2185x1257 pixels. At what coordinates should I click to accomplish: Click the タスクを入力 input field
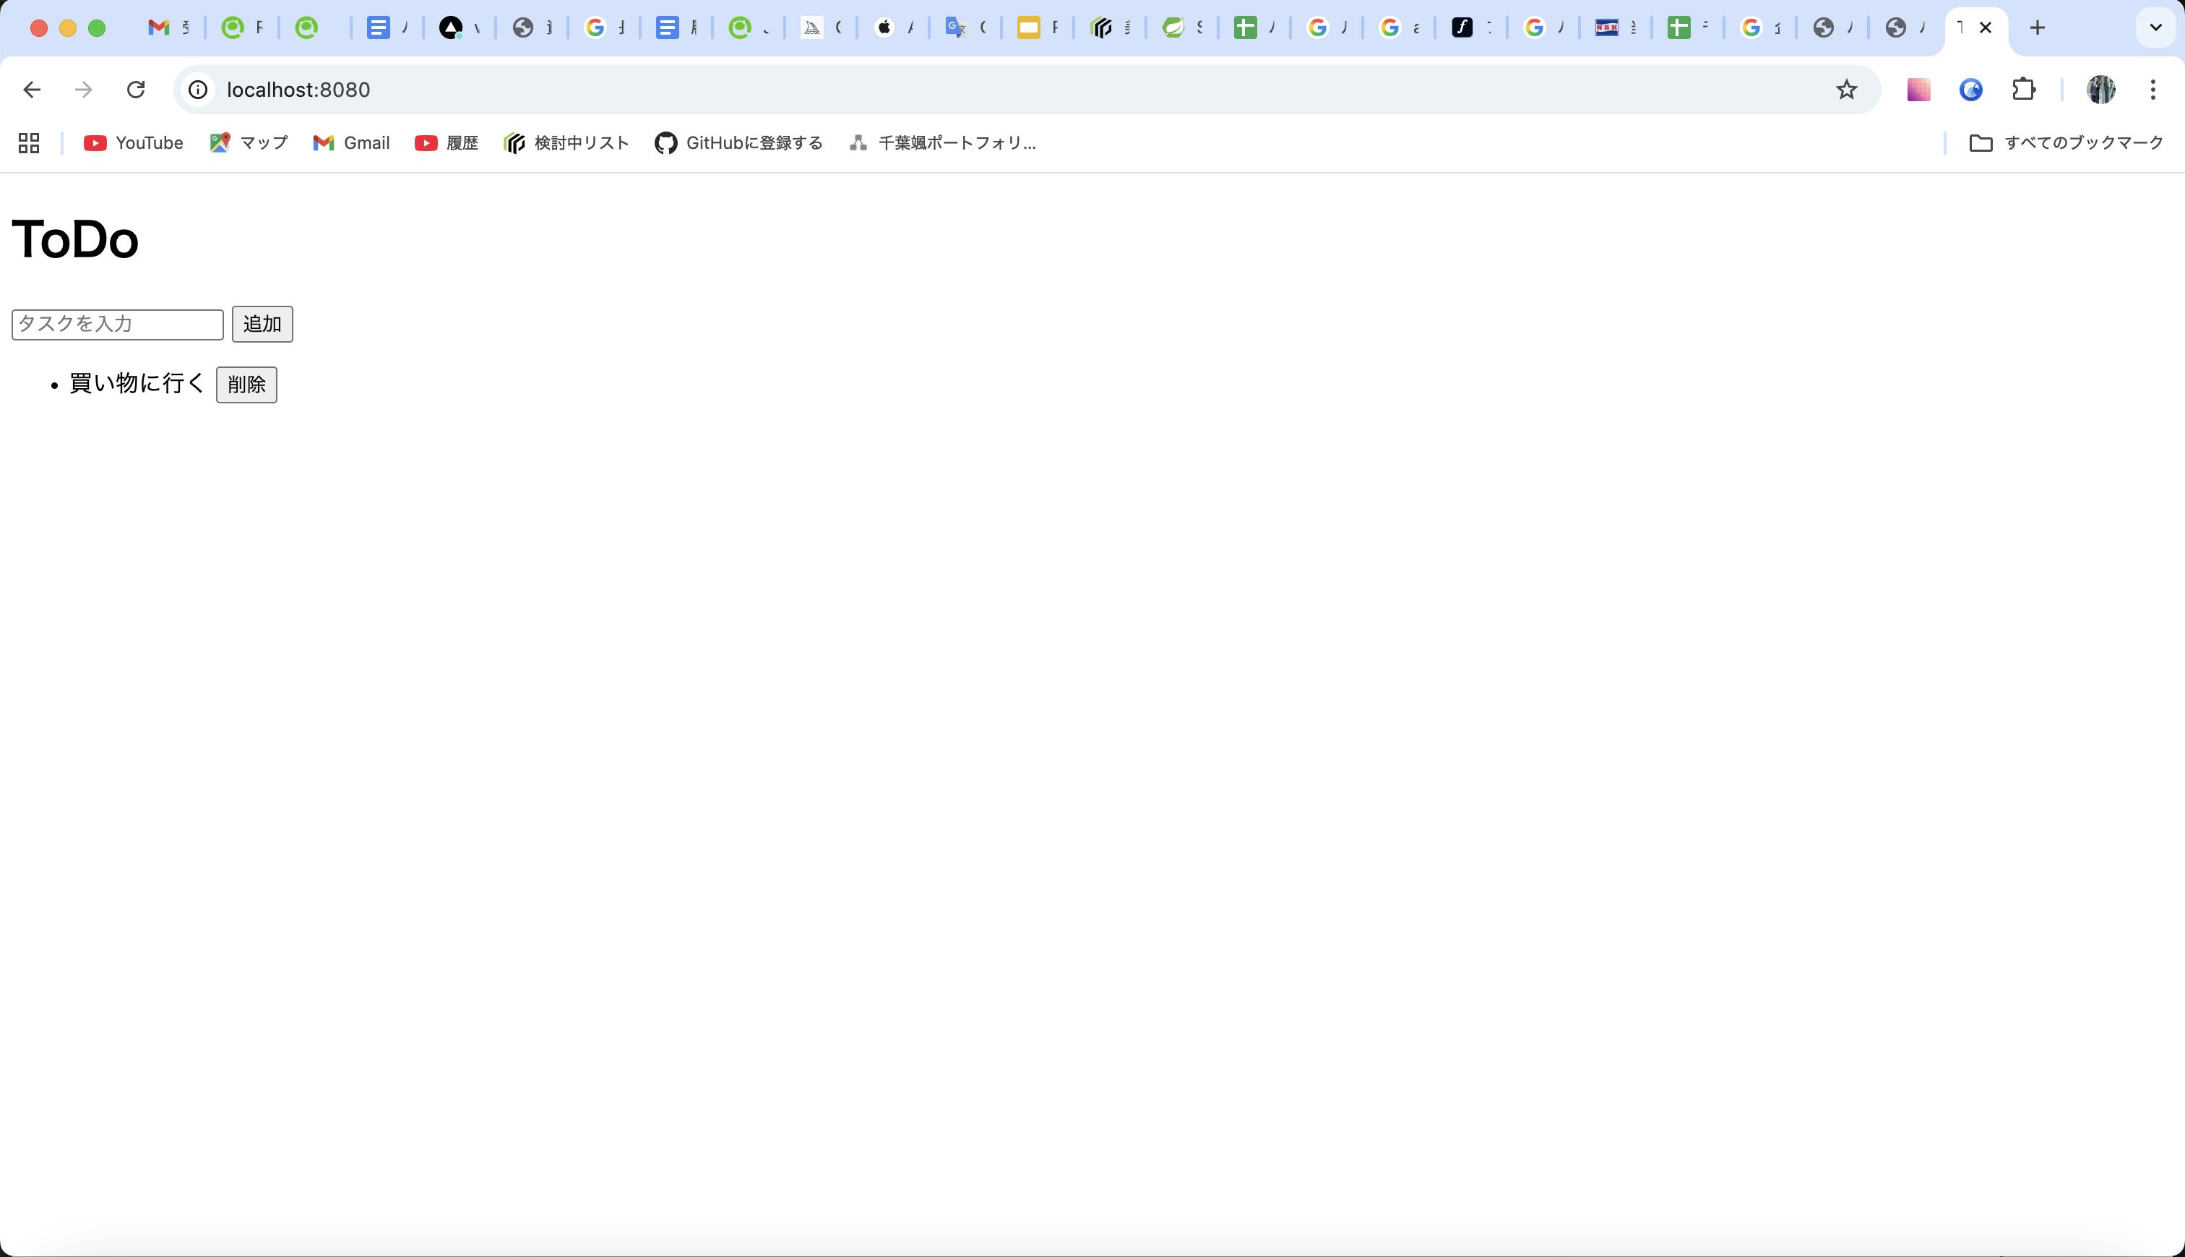click(x=116, y=324)
